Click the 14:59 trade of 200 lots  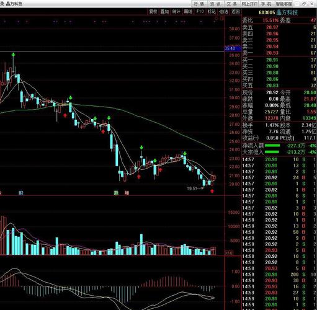click(279, 275)
